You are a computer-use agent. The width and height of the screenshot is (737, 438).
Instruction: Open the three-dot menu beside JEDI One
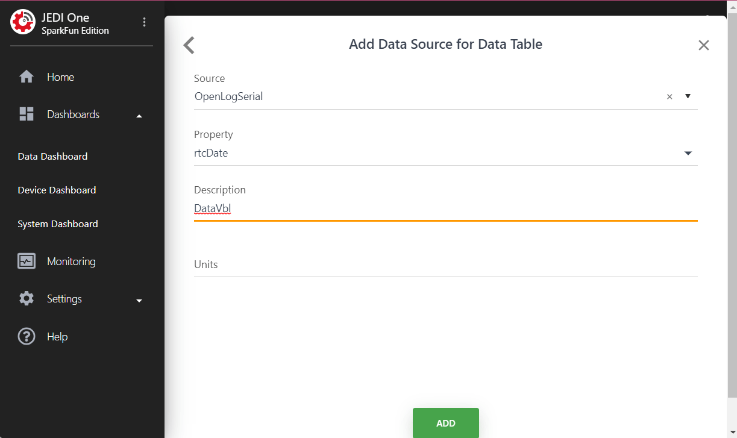[144, 22]
